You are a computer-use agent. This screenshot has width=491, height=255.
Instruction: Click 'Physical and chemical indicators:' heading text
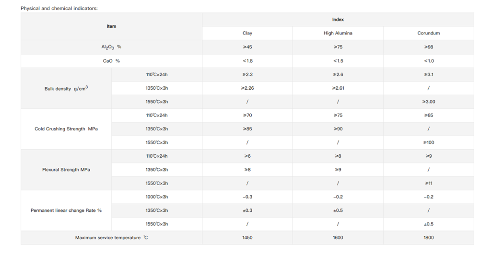pos(59,8)
